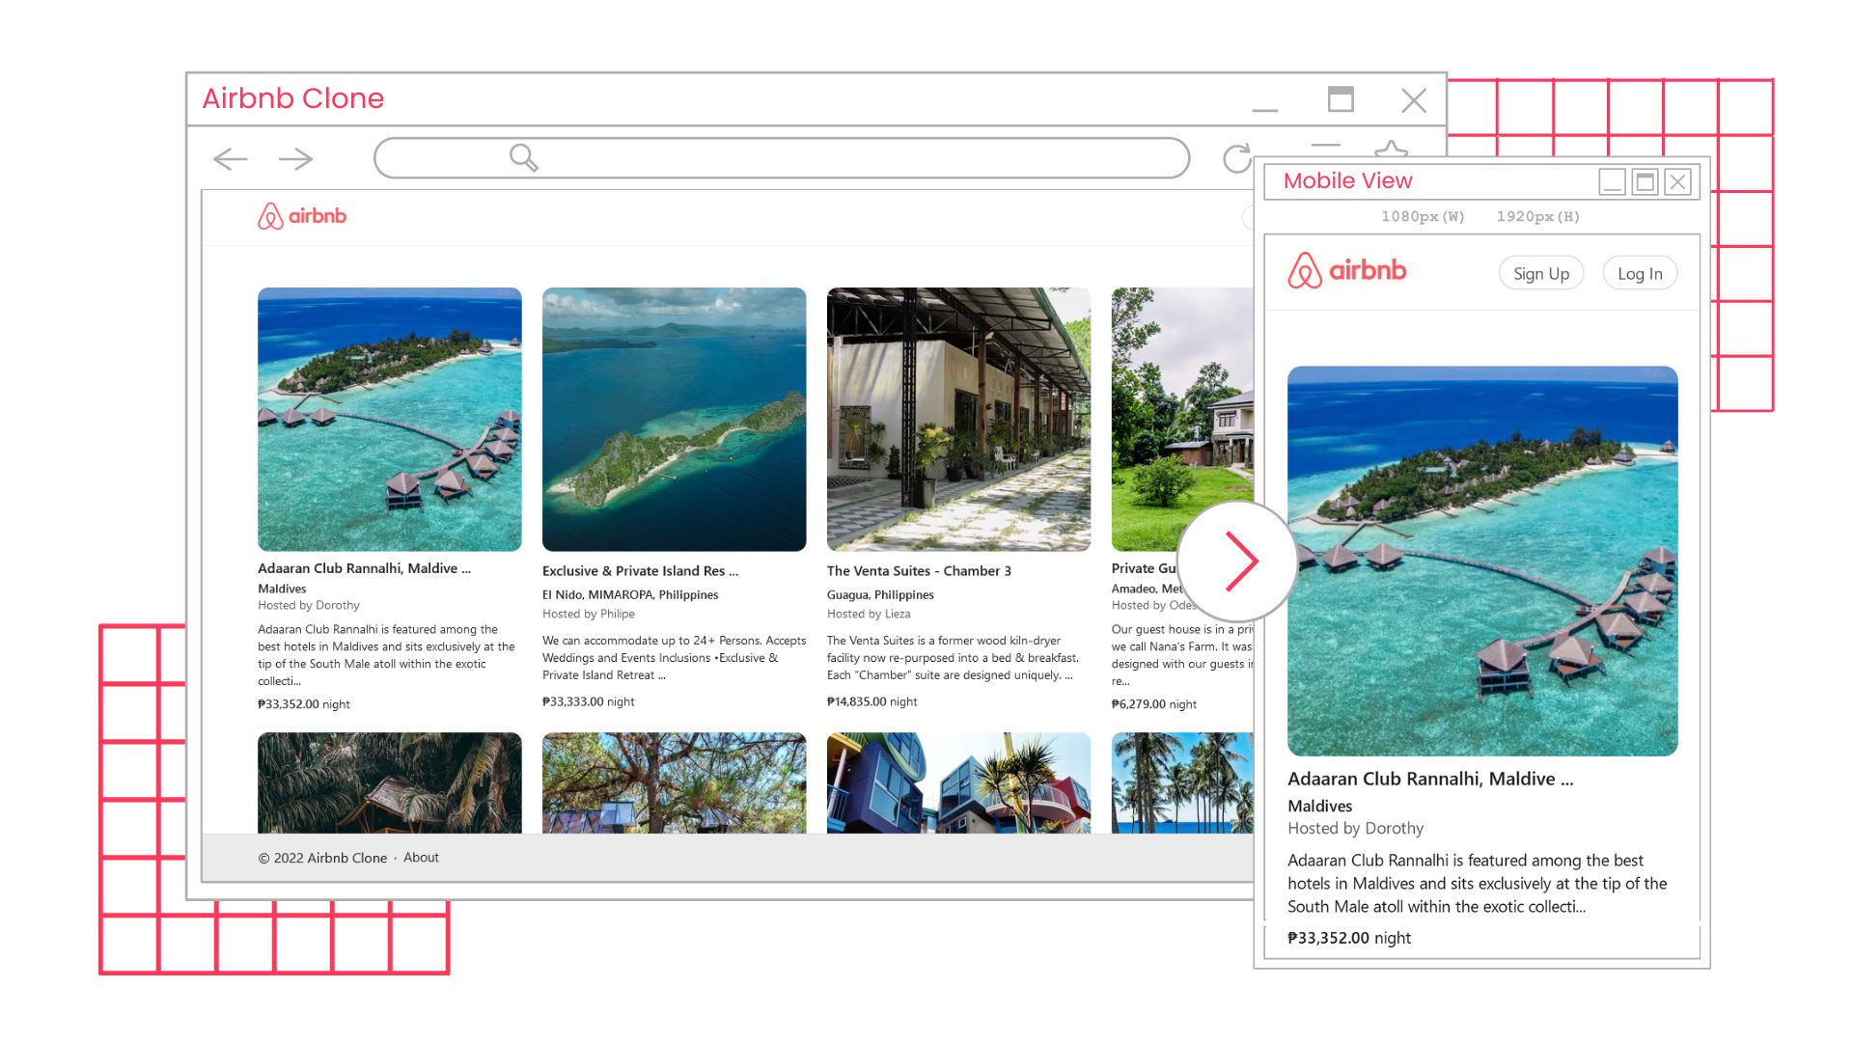Open the Adaaran Club Rannalhi listing image
This screenshot has height=1042, width=1853.
[x=389, y=419]
